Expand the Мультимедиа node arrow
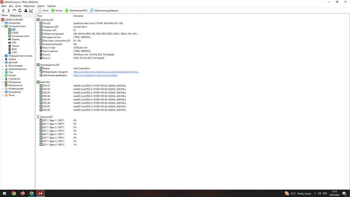Image resolution: width=350 pixels, height=197 pixels. point(3,66)
